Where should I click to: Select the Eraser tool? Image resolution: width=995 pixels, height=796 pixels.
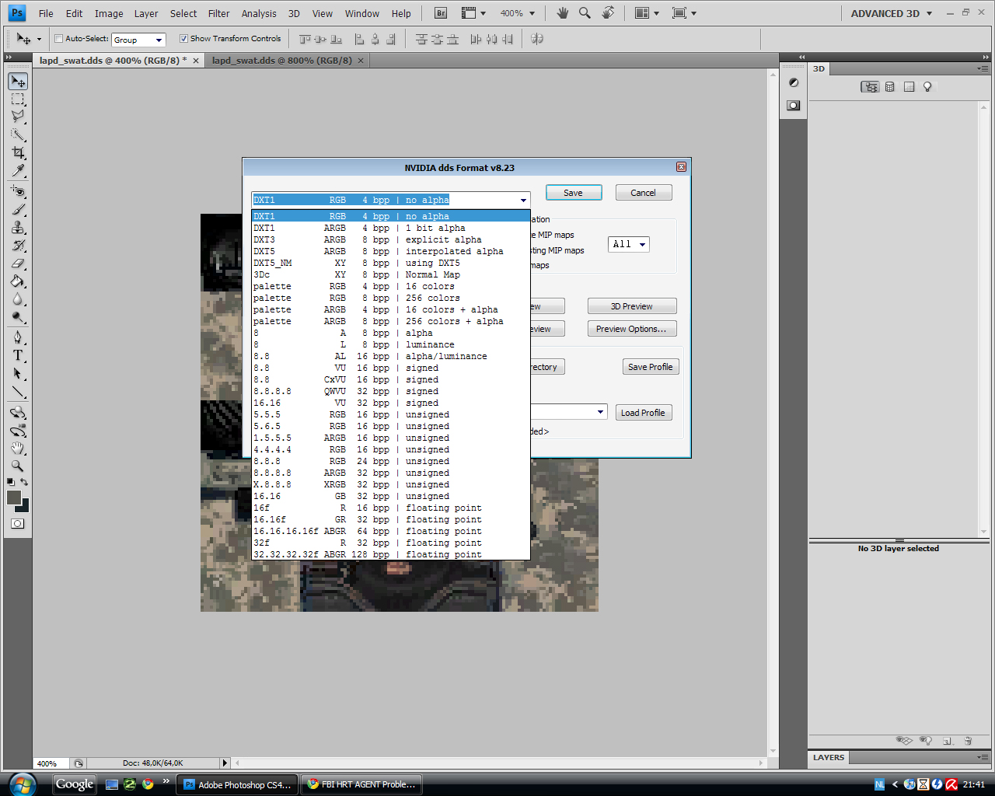tap(18, 263)
